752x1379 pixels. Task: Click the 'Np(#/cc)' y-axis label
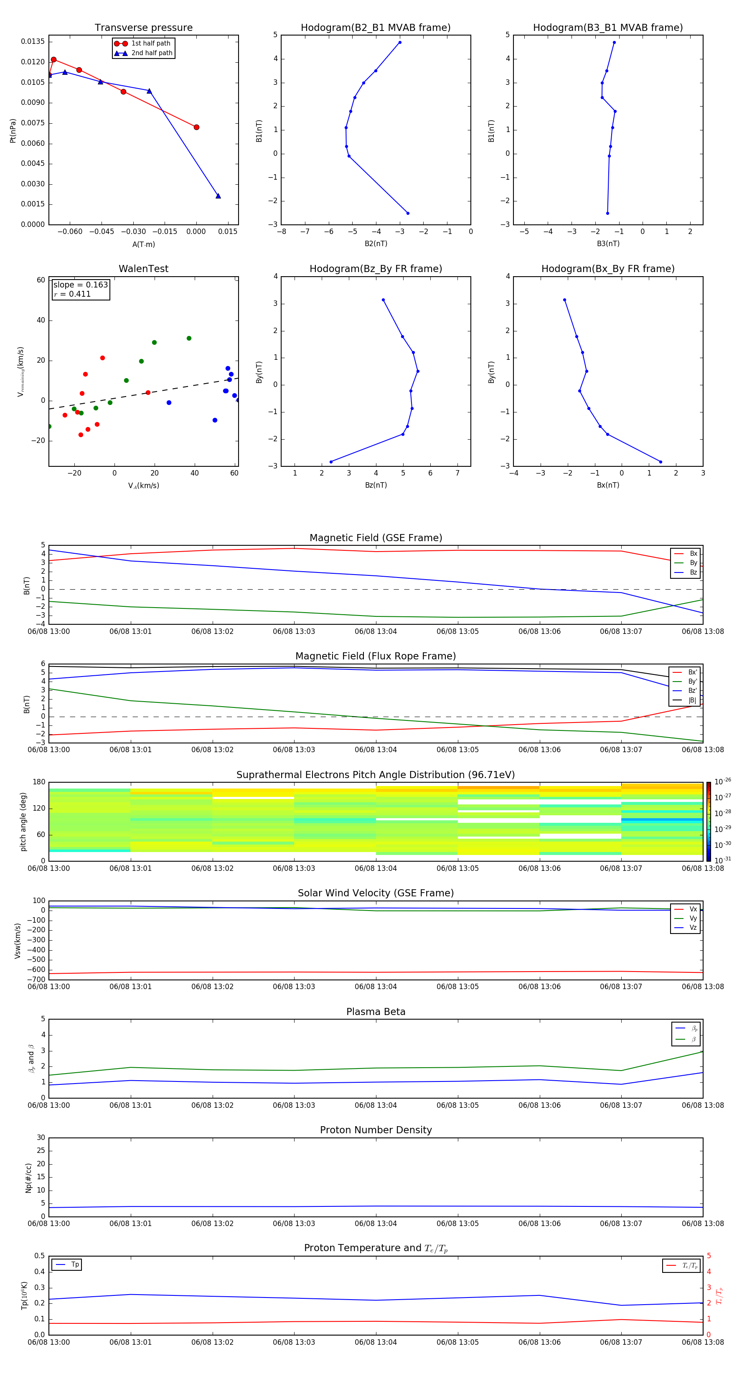[x=28, y=1177]
